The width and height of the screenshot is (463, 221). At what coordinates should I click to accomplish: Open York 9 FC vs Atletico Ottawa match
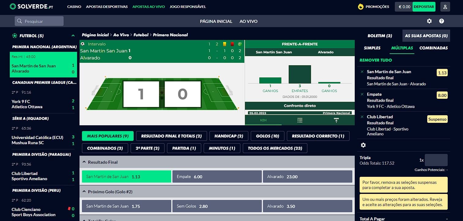(43, 100)
